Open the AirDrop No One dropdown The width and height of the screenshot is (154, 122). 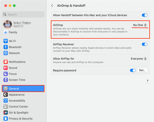click(140, 25)
